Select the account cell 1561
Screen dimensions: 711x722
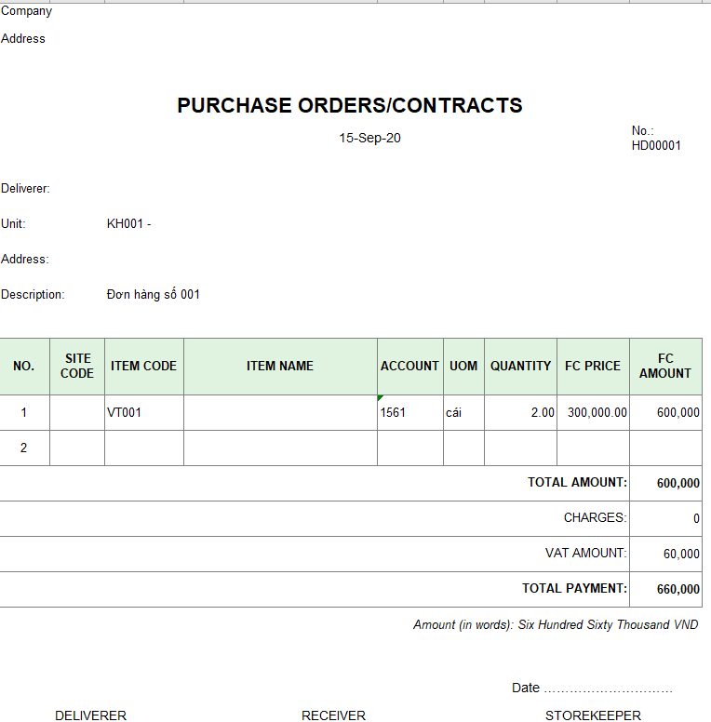pyautogui.click(x=409, y=412)
